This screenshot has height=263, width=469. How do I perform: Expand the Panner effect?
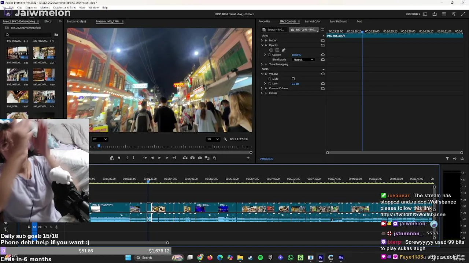click(262, 93)
